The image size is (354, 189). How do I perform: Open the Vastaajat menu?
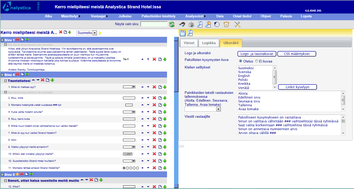point(99,16)
